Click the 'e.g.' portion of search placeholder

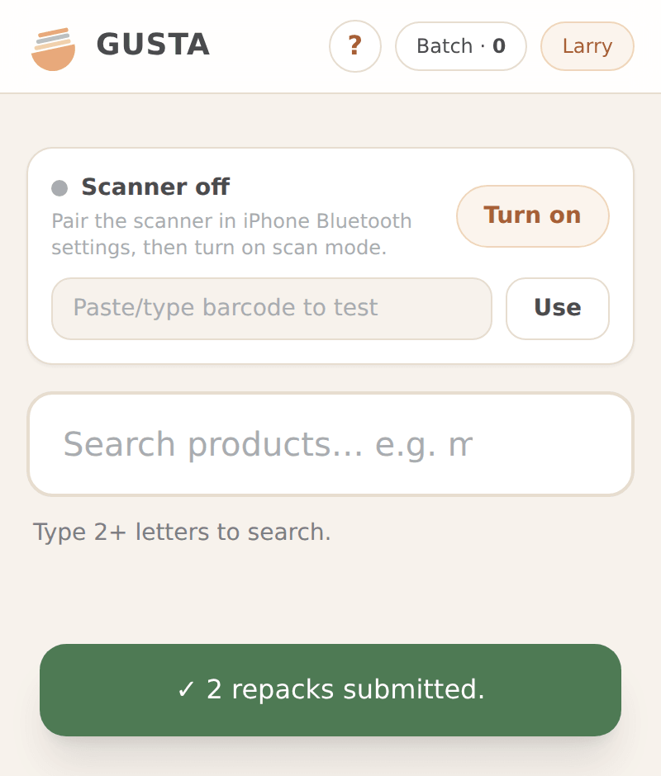coord(406,444)
